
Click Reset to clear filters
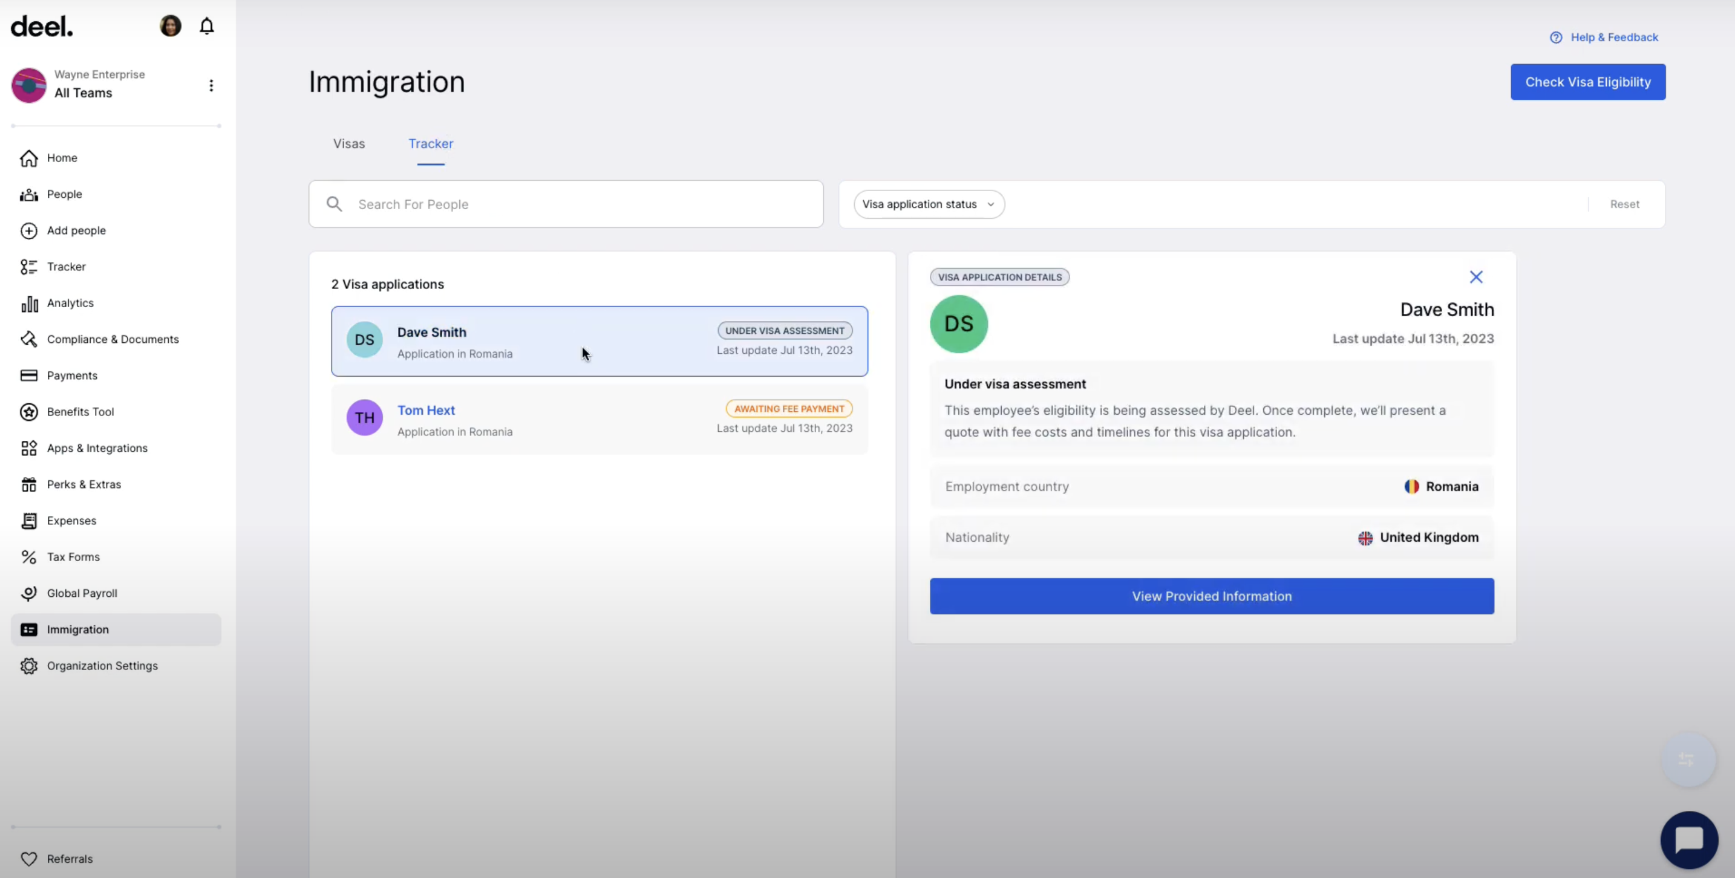point(1624,204)
